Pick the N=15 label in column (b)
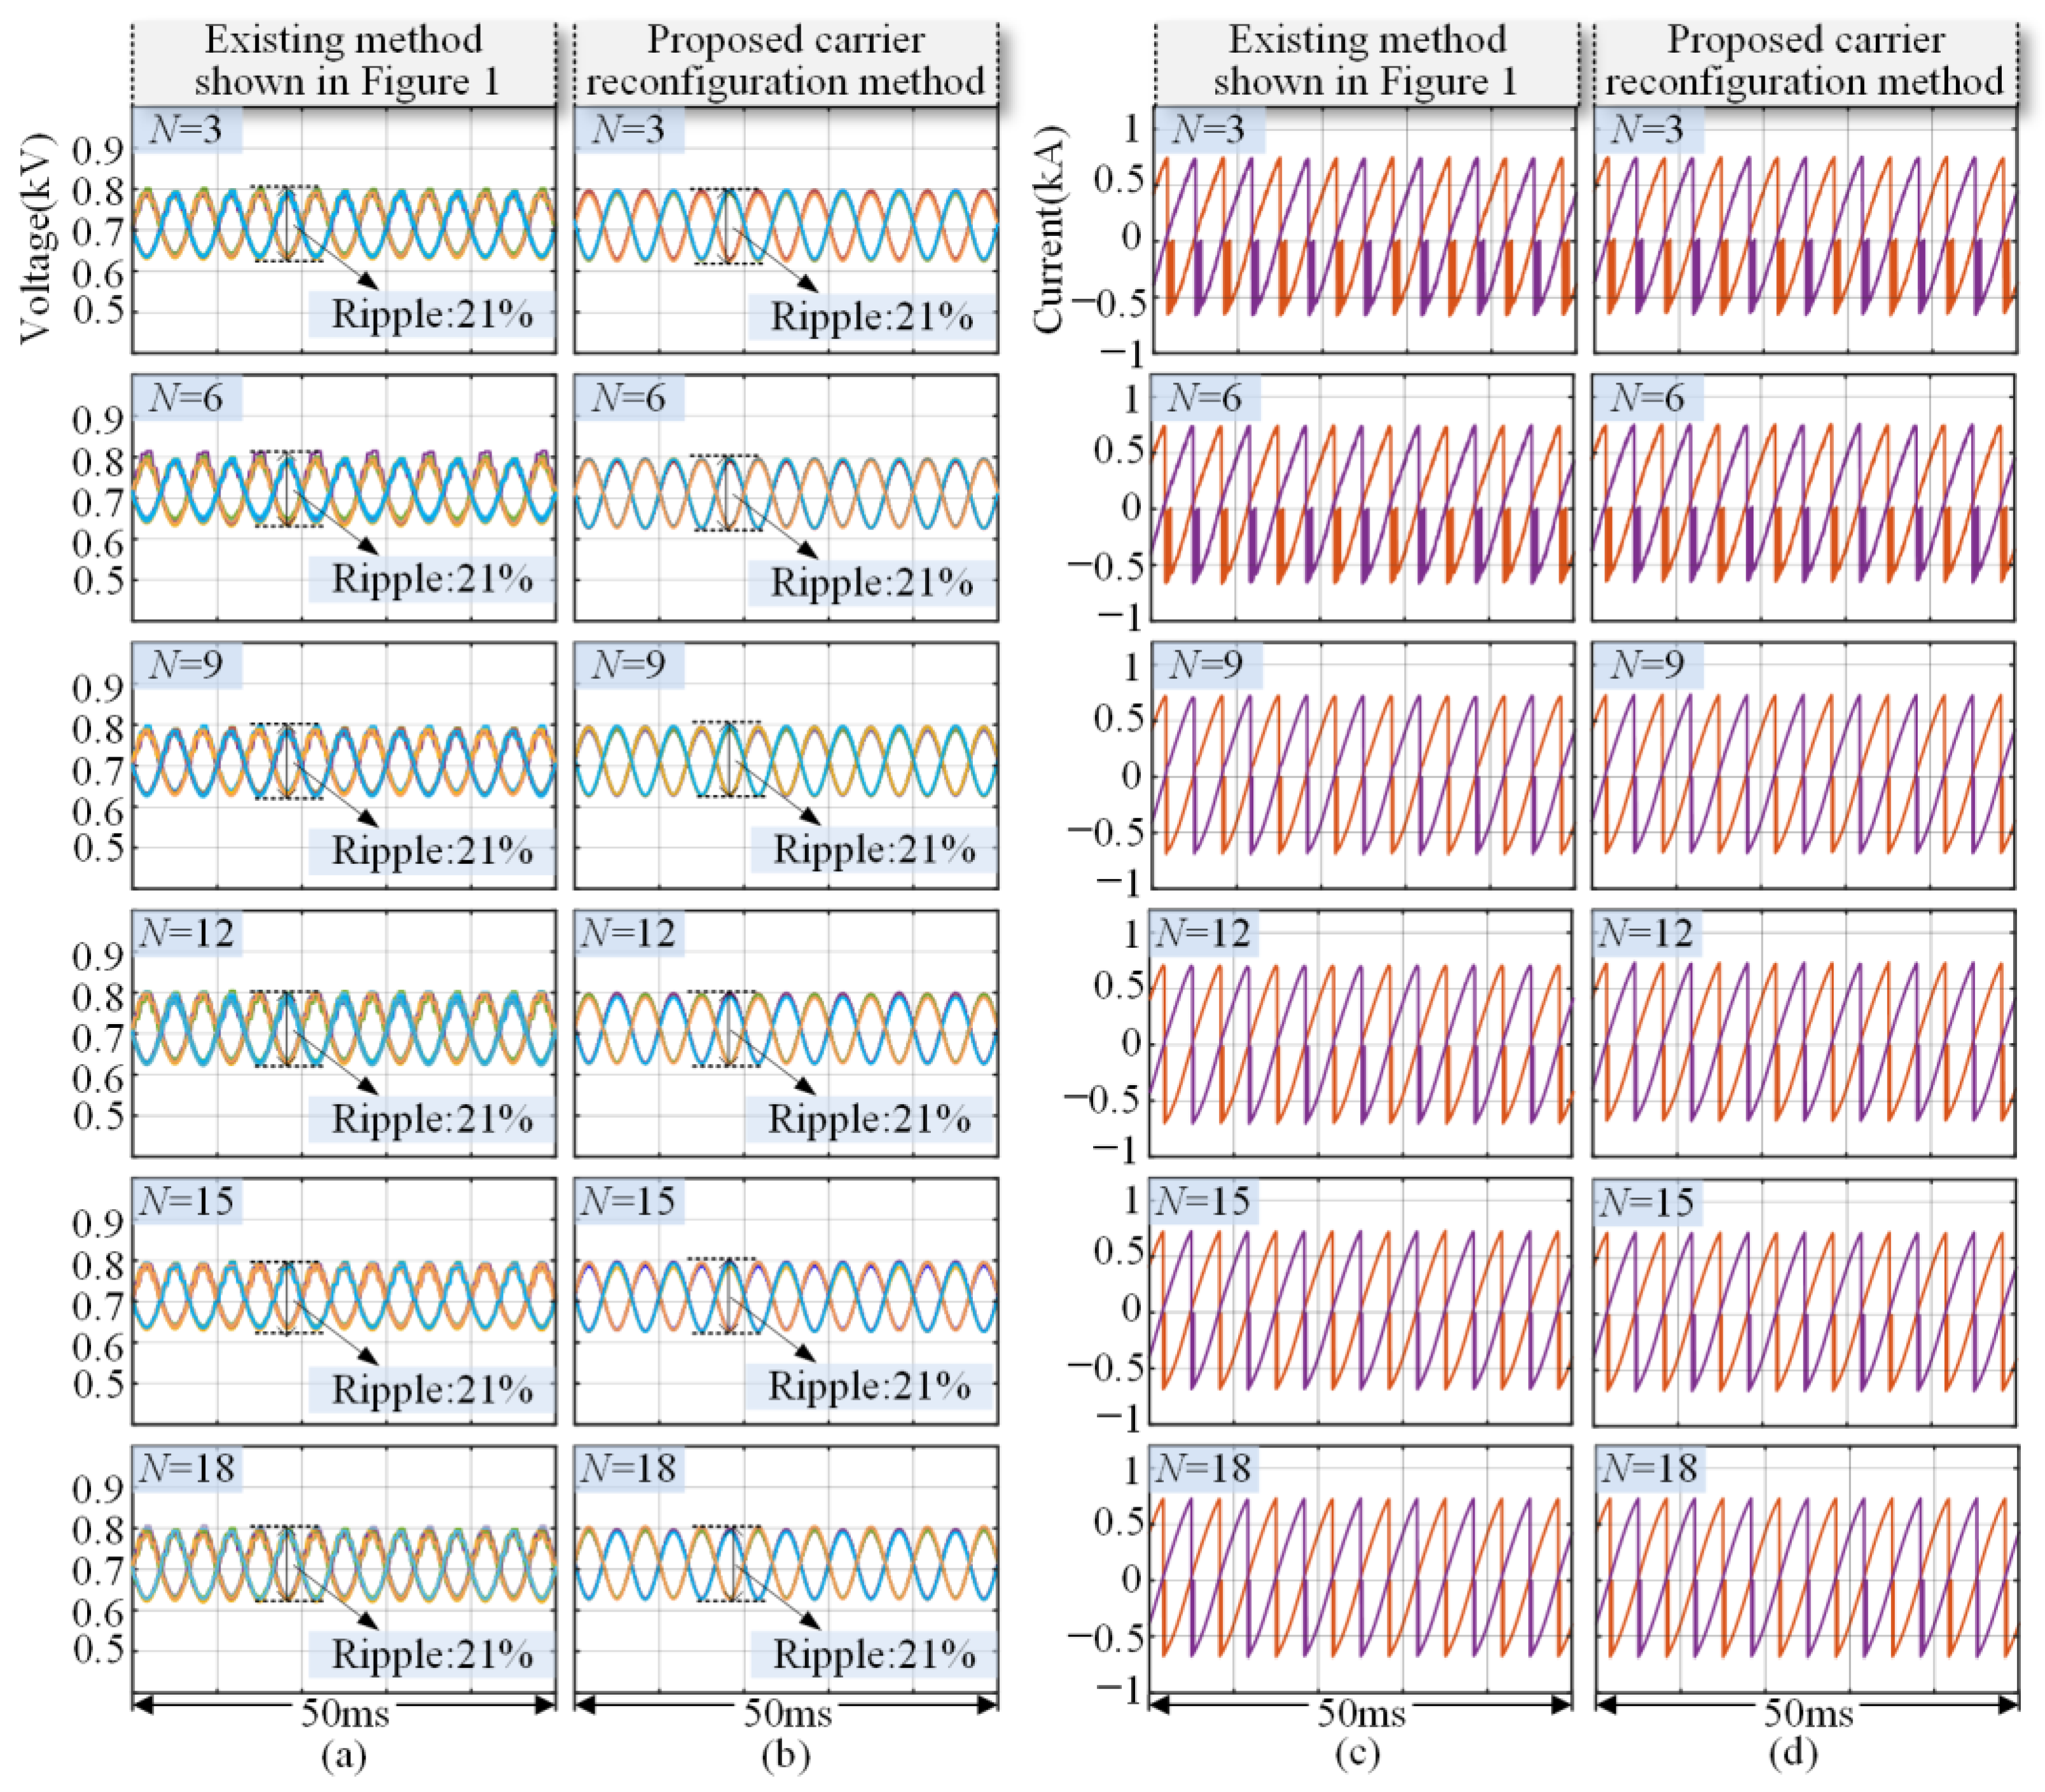This screenshot has height=1792, width=2045. (x=628, y=1201)
